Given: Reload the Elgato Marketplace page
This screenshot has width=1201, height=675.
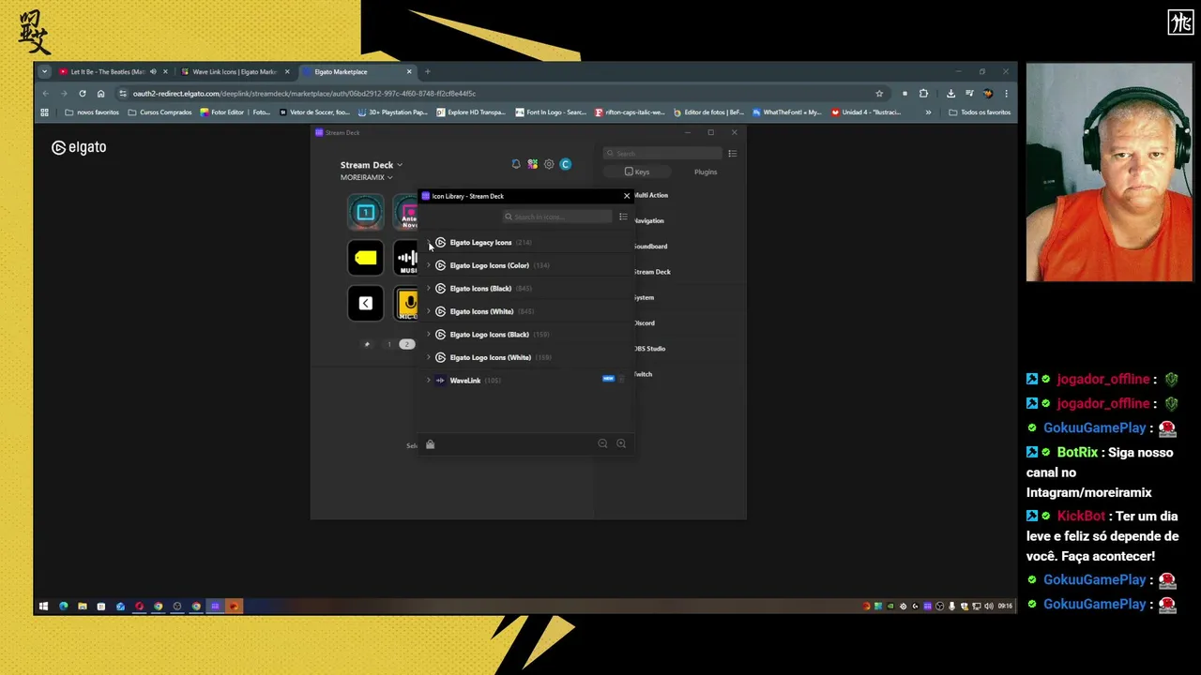Looking at the screenshot, I should pyautogui.click(x=83, y=94).
